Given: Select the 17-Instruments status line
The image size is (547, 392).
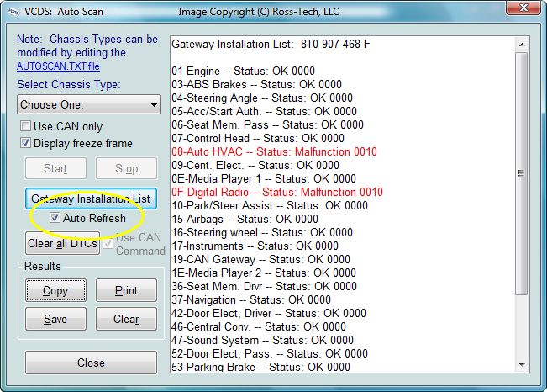Looking at the screenshot, I should coord(255,246).
